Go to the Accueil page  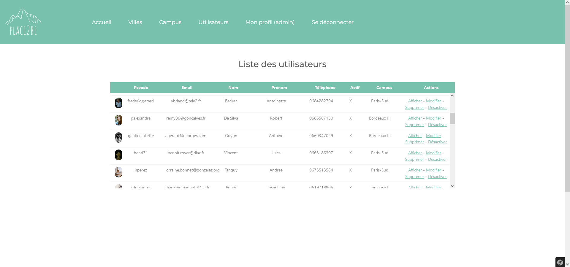pyautogui.click(x=102, y=22)
